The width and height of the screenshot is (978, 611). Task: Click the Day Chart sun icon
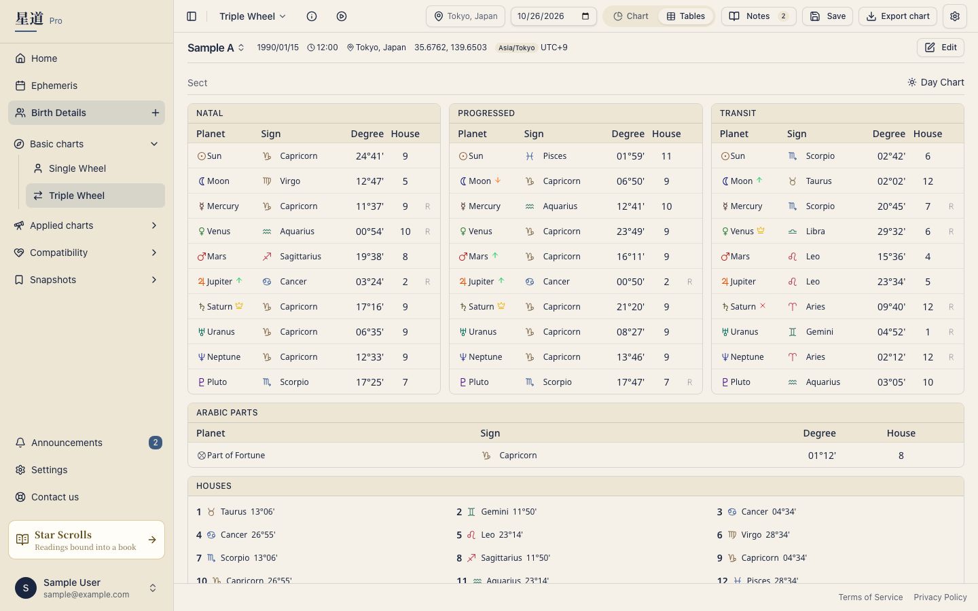tap(912, 82)
